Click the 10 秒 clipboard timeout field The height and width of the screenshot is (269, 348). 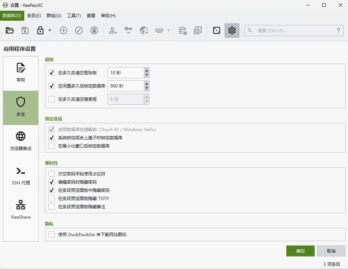(126, 73)
